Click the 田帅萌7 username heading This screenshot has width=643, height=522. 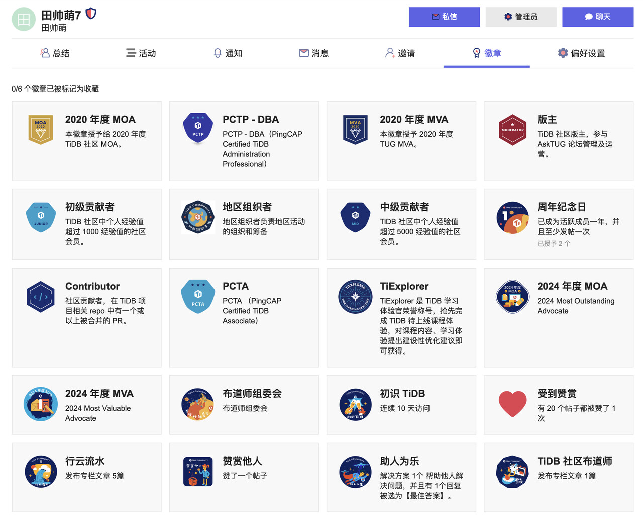coord(61,15)
